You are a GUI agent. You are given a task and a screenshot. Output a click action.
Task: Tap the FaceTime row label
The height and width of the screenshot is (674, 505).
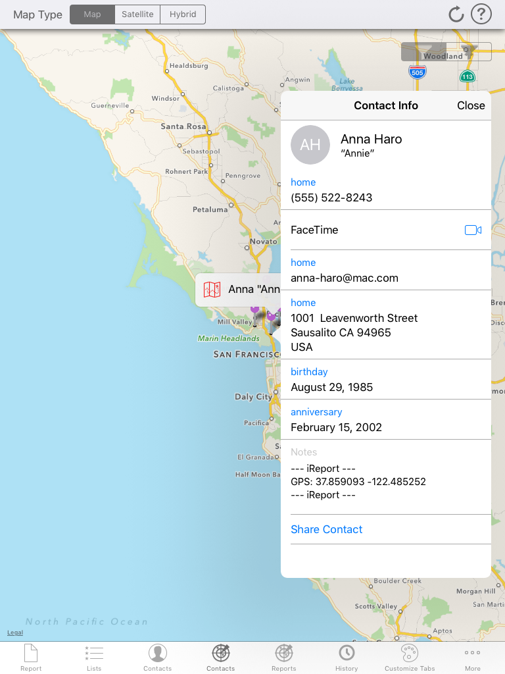point(314,230)
